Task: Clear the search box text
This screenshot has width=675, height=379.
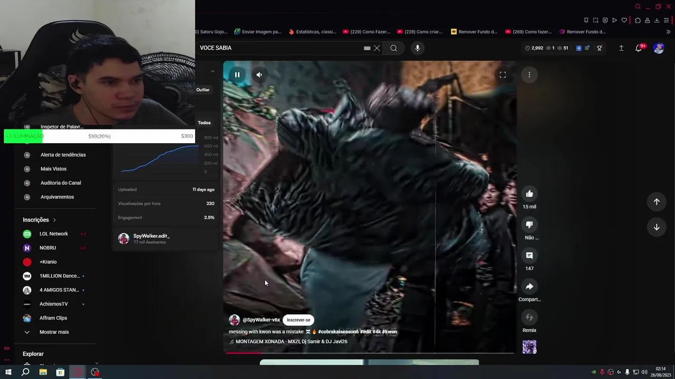Action: click(377, 48)
